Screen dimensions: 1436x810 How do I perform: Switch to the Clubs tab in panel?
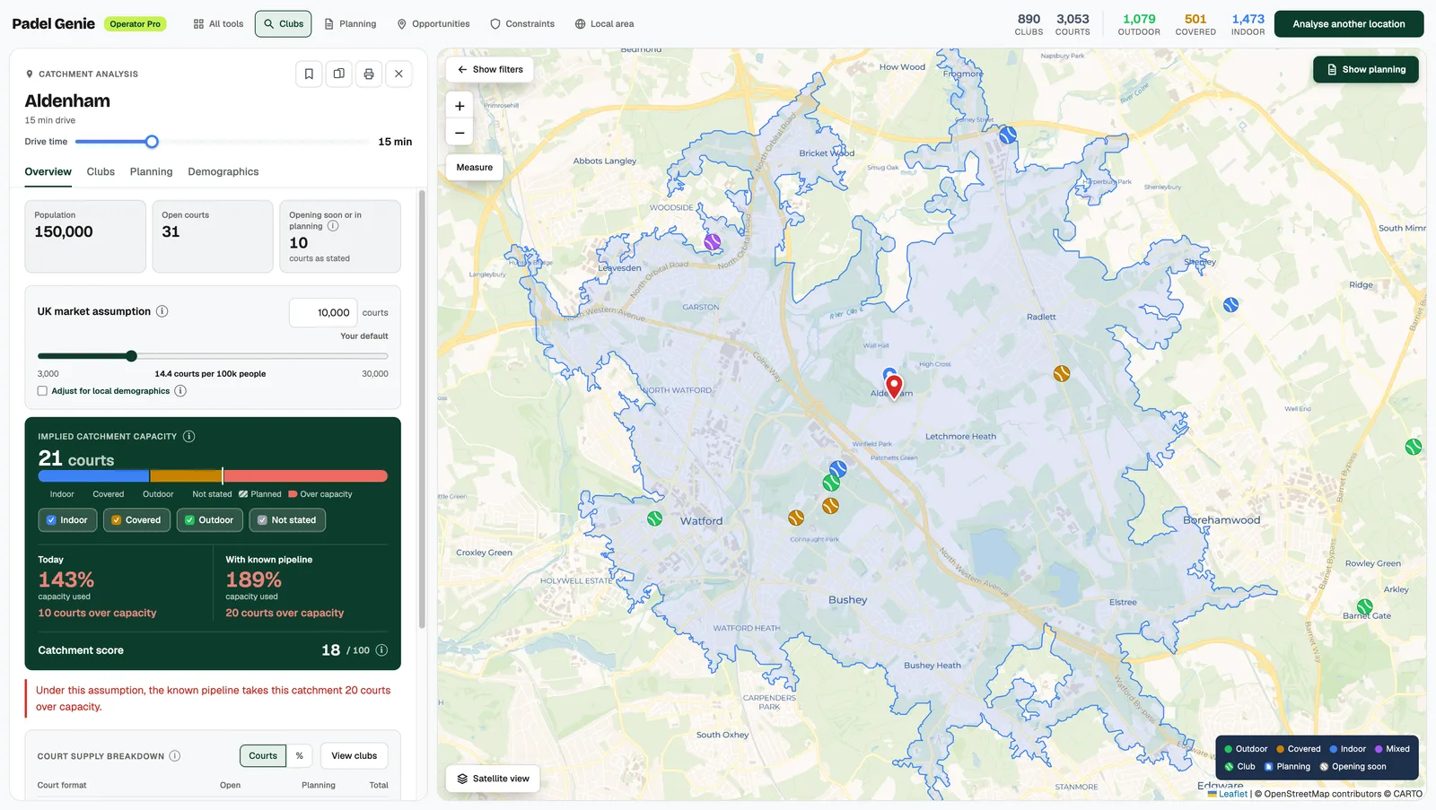click(101, 171)
